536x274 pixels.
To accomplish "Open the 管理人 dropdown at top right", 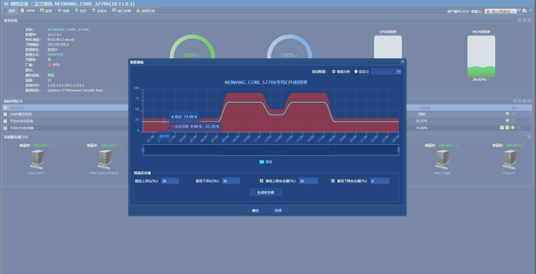I will click(x=519, y=11).
